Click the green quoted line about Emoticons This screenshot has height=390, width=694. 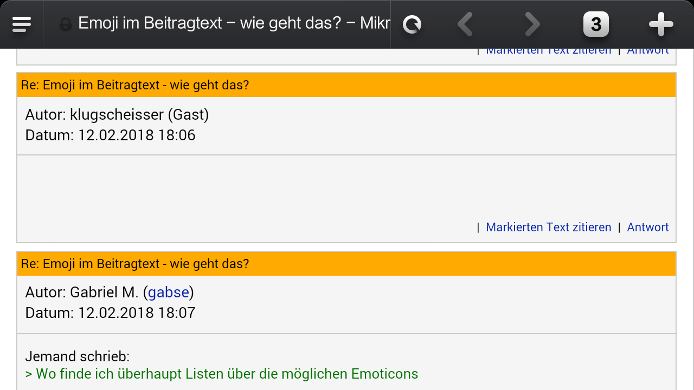(x=222, y=374)
